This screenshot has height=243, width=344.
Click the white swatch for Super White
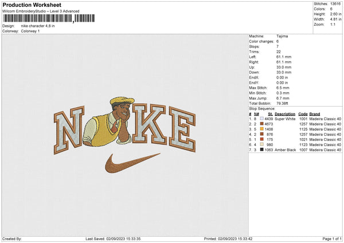pos(262,119)
